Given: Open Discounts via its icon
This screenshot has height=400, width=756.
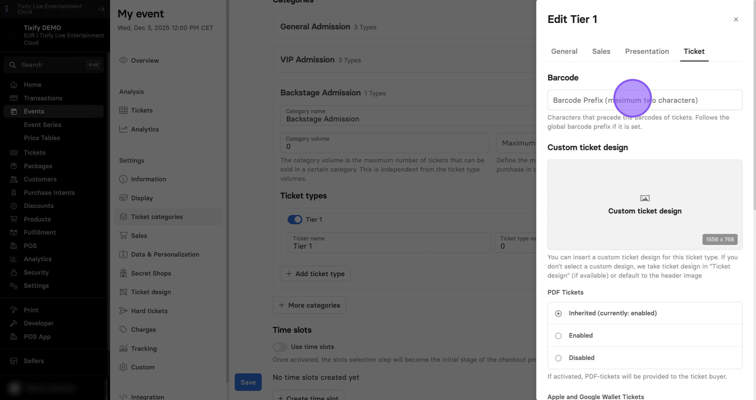Looking at the screenshot, I should click(x=13, y=206).
